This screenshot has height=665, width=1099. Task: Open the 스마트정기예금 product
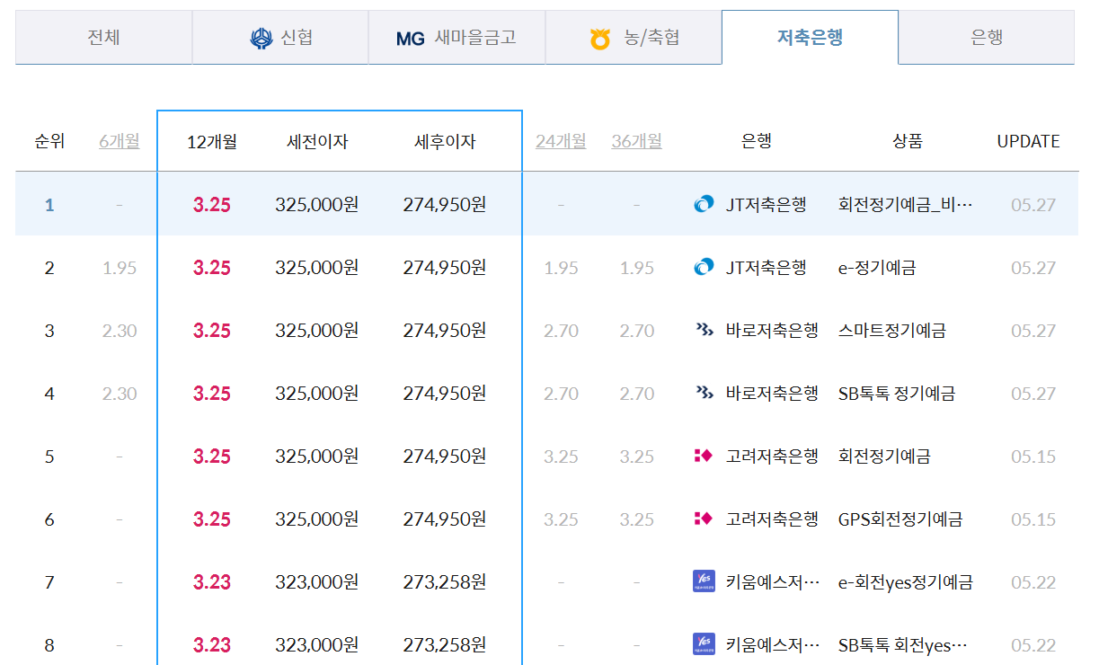(x=891, y=331)
